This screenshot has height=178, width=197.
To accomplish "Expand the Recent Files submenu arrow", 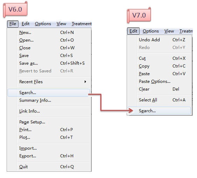I will (85, 82).
